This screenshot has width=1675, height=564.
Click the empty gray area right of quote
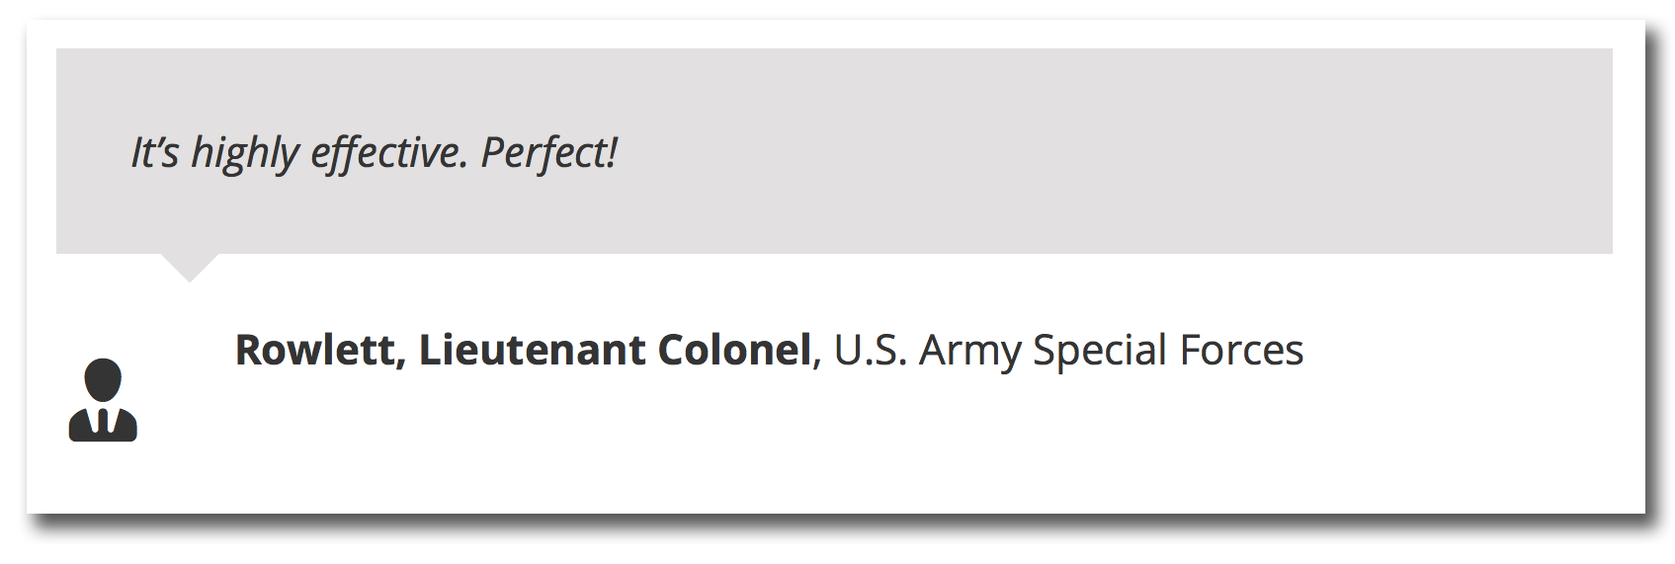click(x=1117, y=153)
